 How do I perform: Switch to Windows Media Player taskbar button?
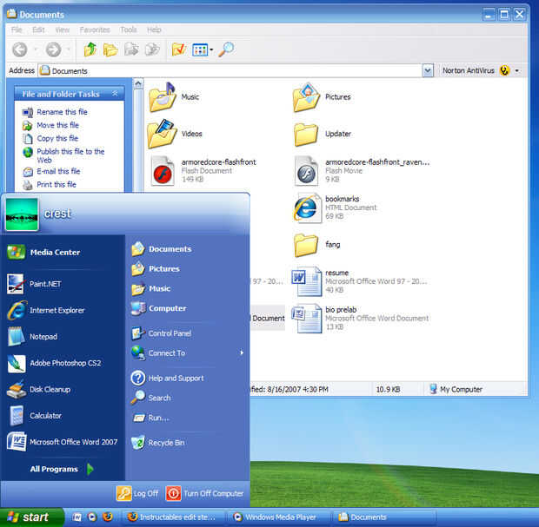[277, 517]
